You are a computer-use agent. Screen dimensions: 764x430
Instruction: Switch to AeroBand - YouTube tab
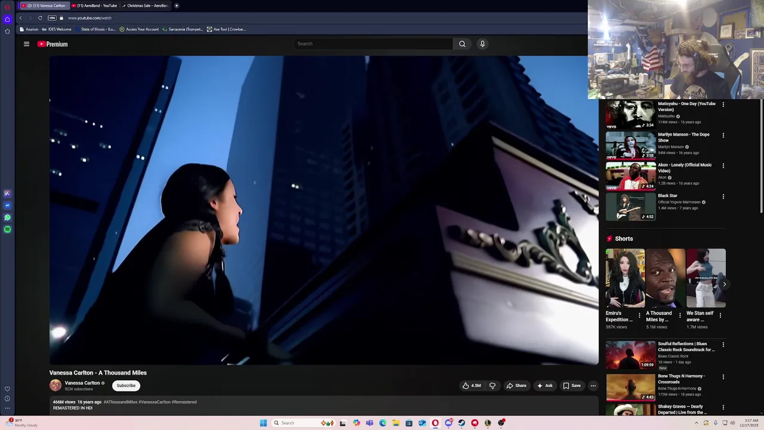coord(94,5)
